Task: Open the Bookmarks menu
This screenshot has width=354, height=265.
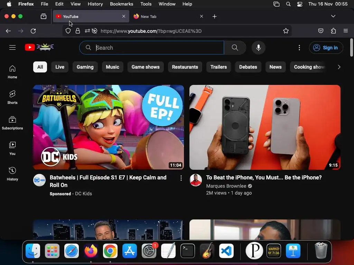Action: [121, 4]
